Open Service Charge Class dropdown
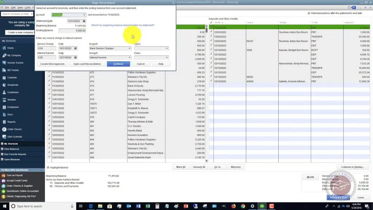Image resolution: width=373 pixels, height=210 pixels. click(166, 48)
